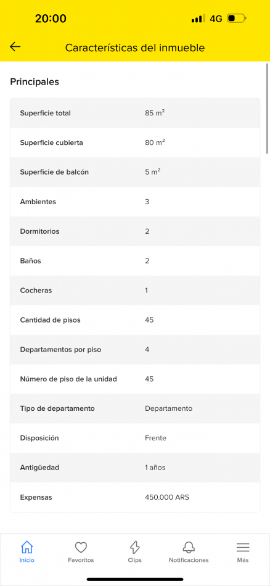This screenshot has width=270, height=586.
Task: Select the Notificaciones tab label
Action: point(189,560)
